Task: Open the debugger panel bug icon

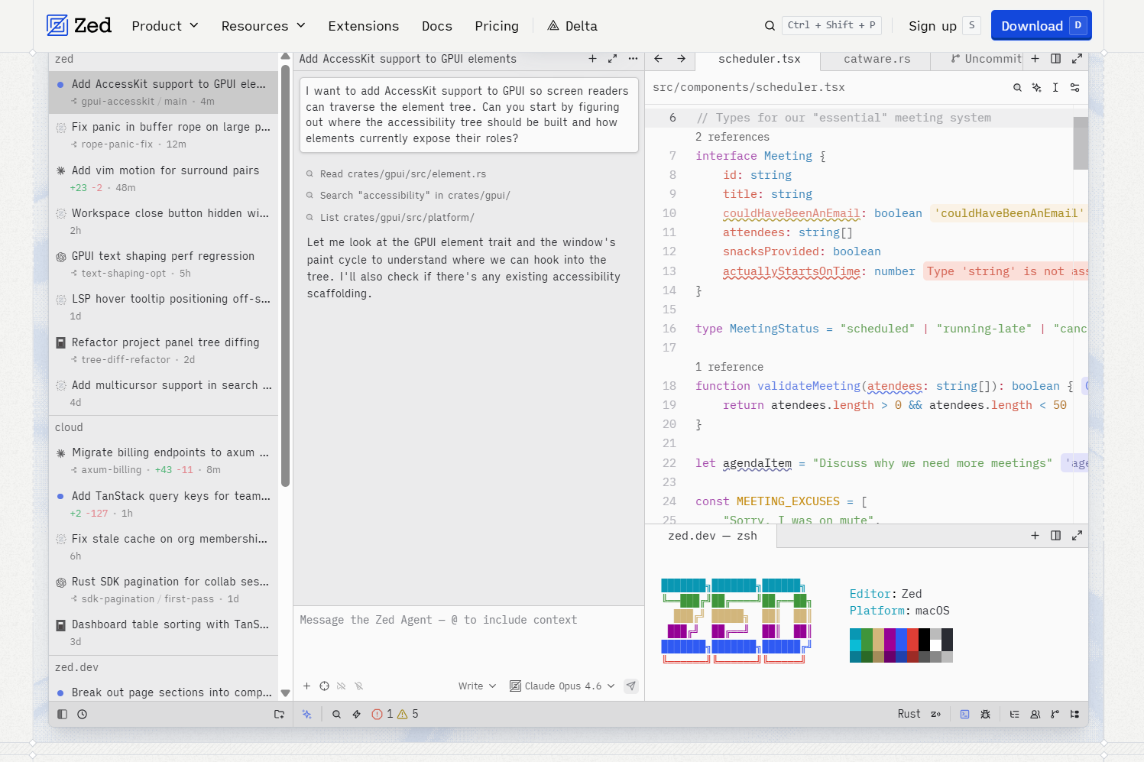Action: coord(985,715)
